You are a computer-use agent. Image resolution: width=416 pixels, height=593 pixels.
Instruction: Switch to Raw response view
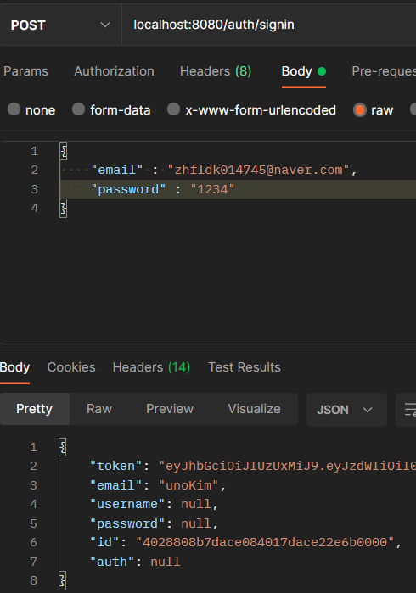pyautogui.click(x=99, y=409)
